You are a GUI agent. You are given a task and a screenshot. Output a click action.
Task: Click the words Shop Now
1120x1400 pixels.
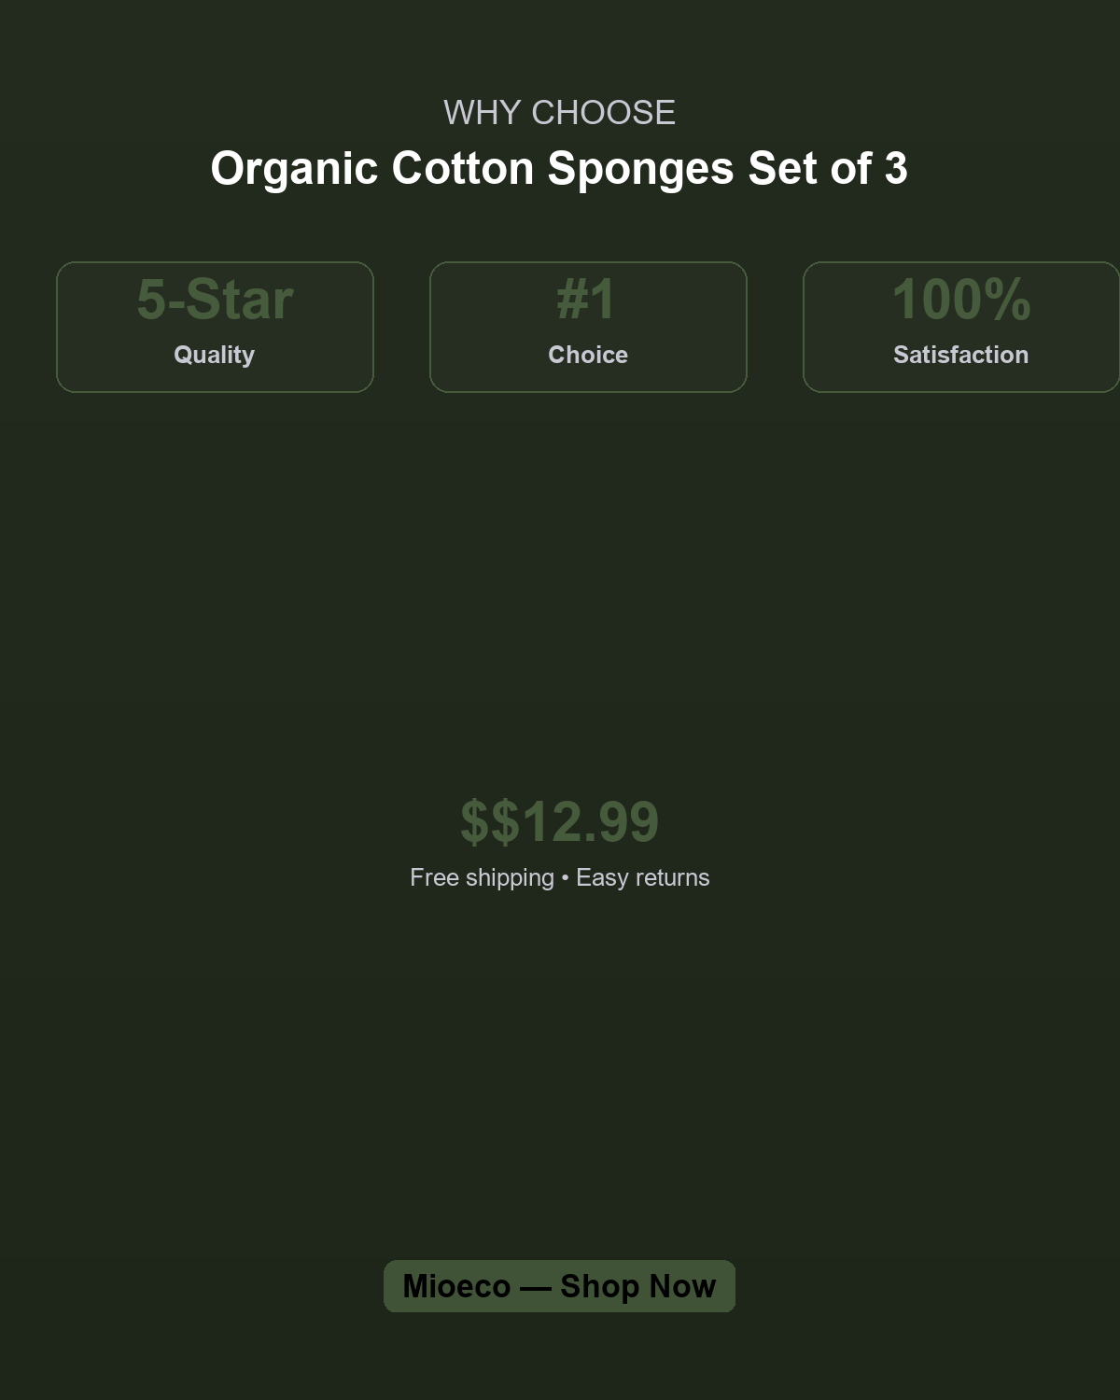click(637, 1286)
